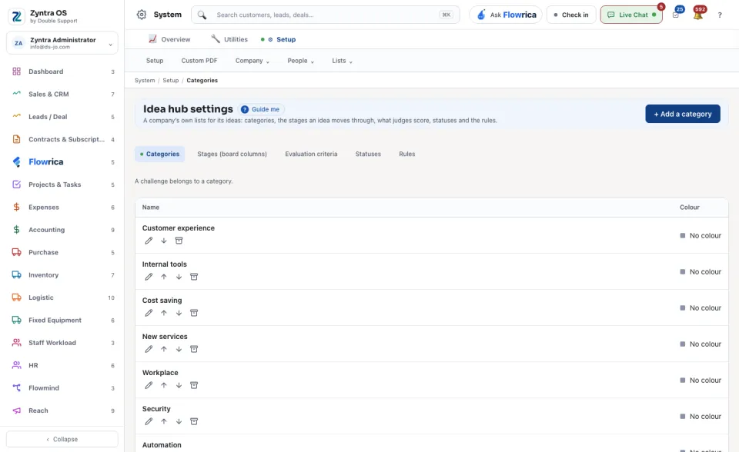Viewport: 739px width, 452px height.
Task: Archive the New services category
Action: point(194,349)
